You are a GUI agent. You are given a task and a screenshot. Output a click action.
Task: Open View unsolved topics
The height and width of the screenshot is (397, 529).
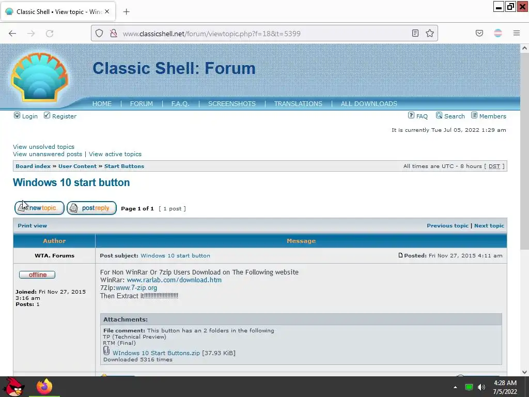(x=43, y=147)
